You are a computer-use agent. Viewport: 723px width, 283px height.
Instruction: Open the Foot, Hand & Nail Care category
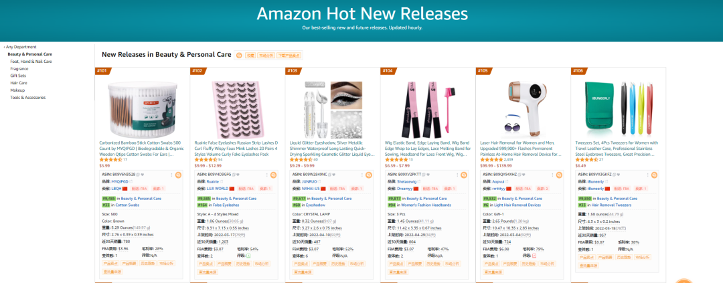[x=31, y=62]
